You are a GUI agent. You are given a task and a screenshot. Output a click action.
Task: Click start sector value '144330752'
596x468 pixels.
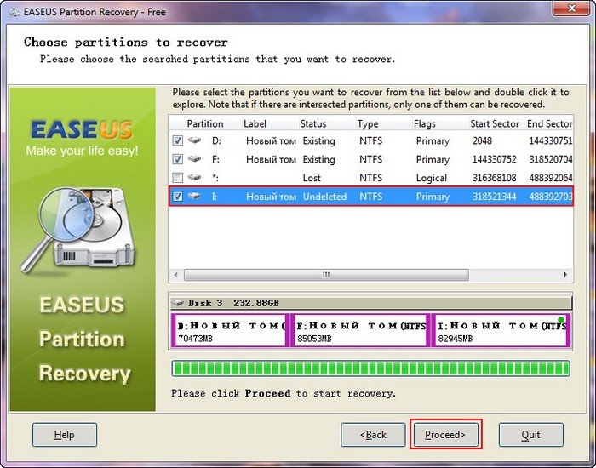click(494, 159)
